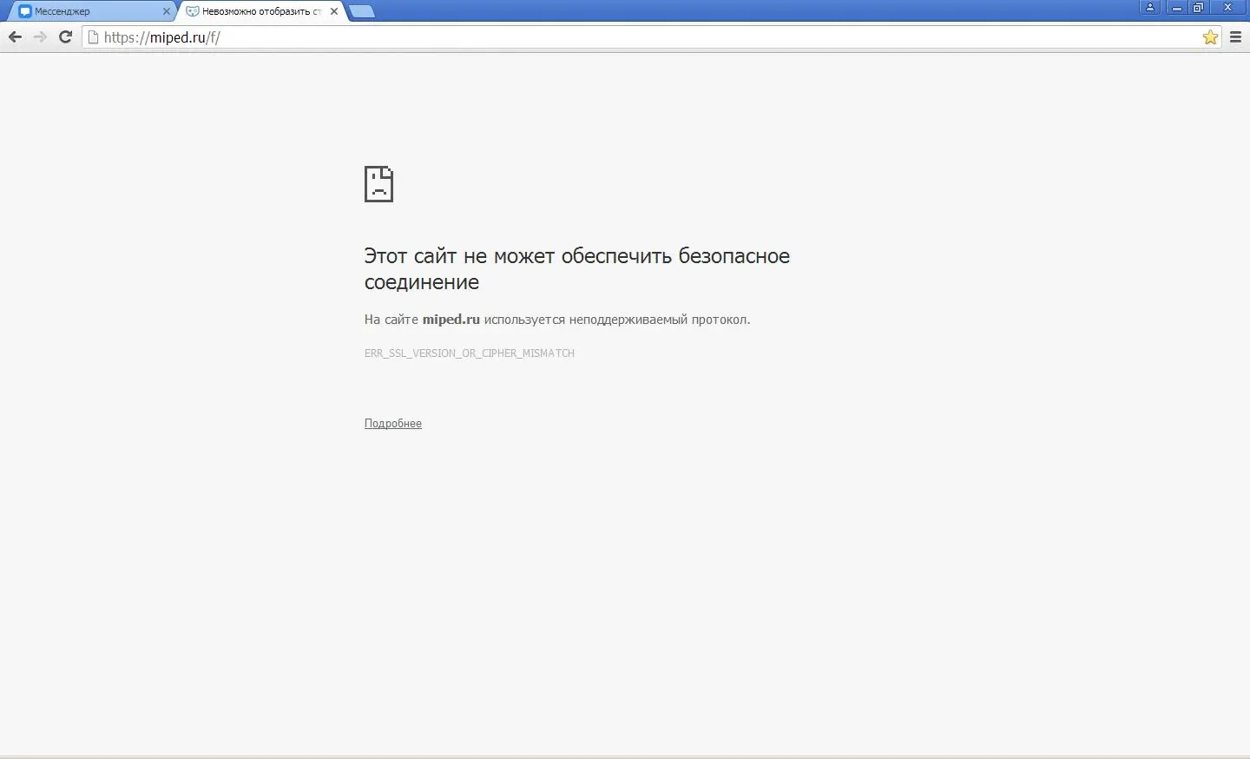Restore down the browser window
The height and width of the screenshot is (759, 1250).
pos(1198,8)
